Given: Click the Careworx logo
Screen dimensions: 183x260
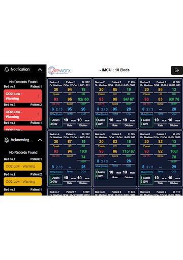Looking at the screenshot, I should click(x=59, y=71).
